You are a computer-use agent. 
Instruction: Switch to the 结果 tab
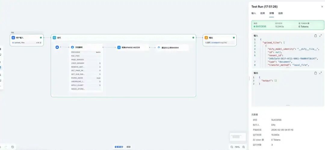[262, 13]
